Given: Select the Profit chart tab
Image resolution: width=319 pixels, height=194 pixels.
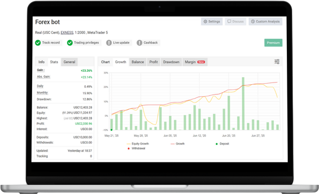Looking at the screenshot, I should (153, 62).
